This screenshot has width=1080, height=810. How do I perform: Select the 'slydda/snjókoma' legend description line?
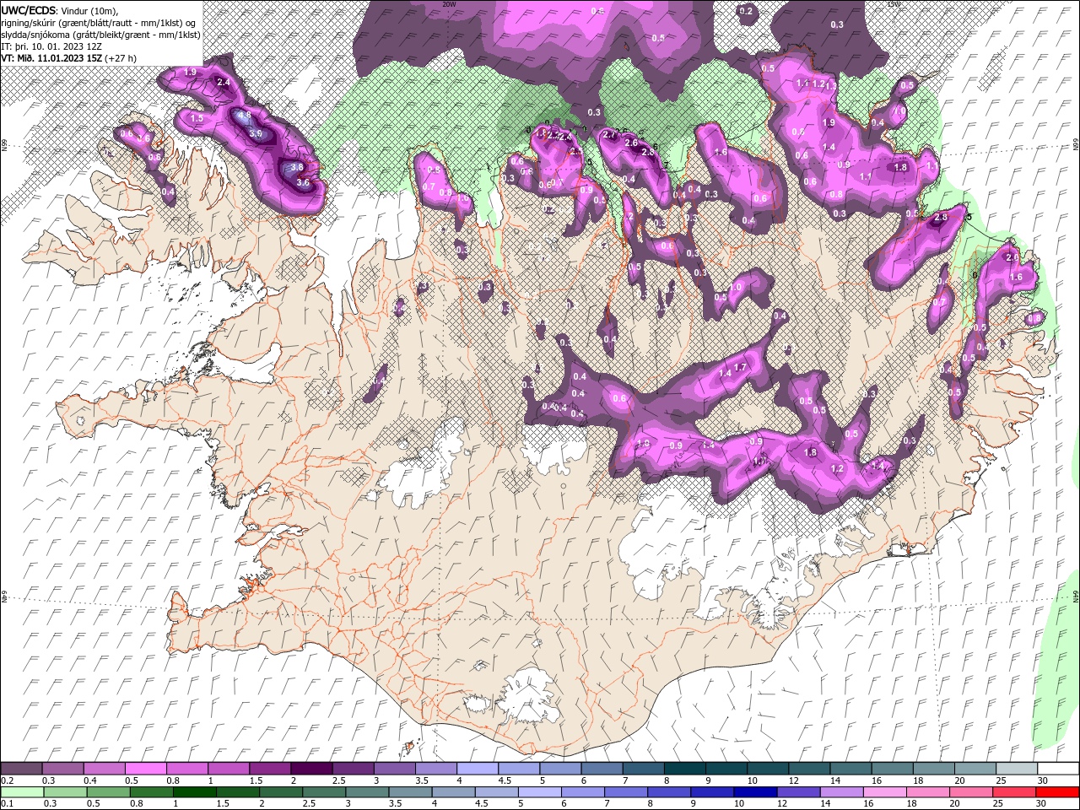pyautogui.click(x=100, y=35)
